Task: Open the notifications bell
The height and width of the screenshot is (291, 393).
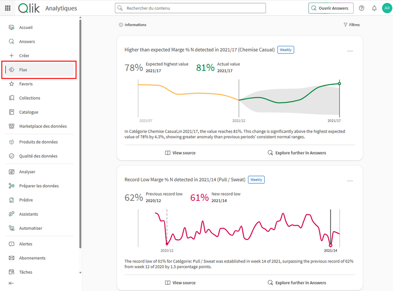Action: [374, 8]
